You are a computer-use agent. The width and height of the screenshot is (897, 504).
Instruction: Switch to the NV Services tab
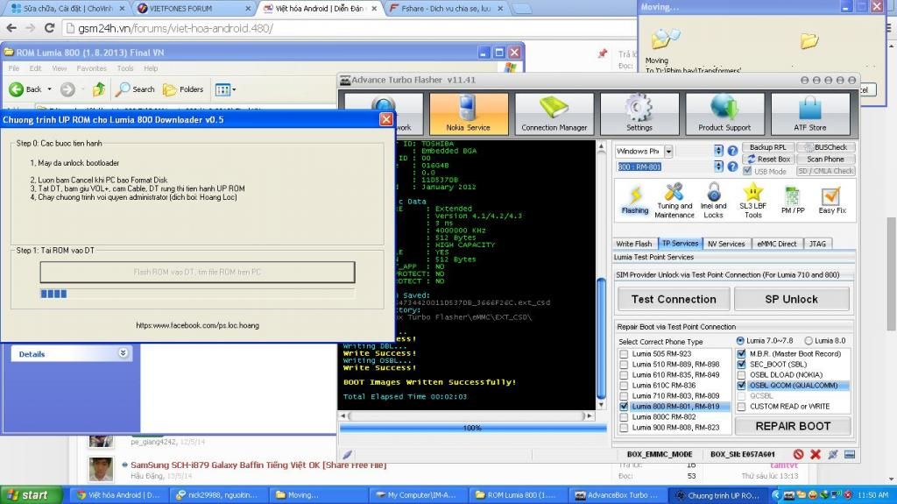(726, 244)
